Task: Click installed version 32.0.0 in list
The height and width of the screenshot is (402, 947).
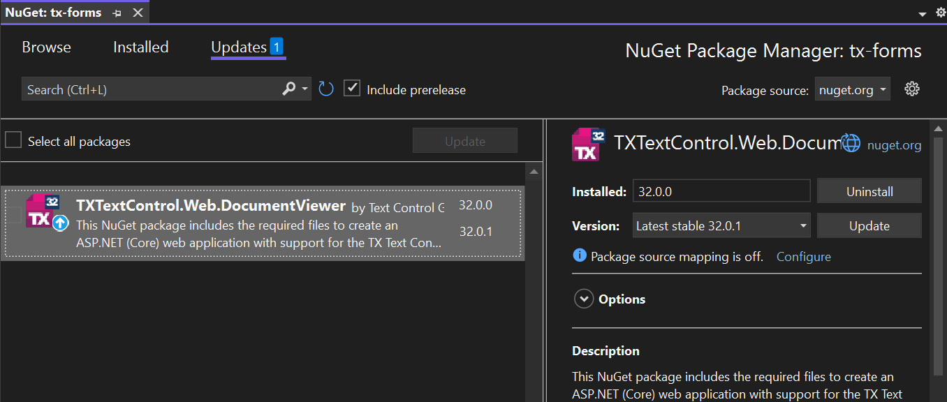Action: click(476, 205)
